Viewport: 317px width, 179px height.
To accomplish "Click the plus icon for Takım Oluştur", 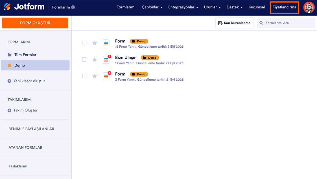I will click(x=9, y=110).
